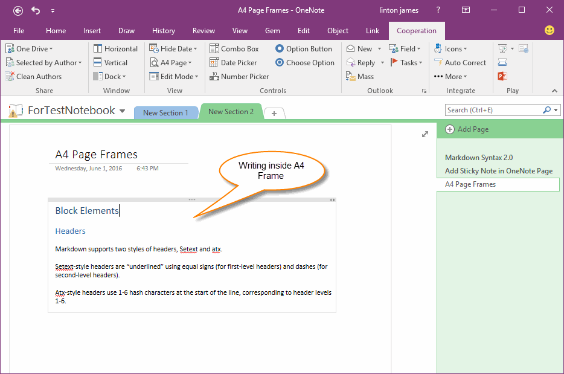This screenshot has height=374, width=564.
Task: Click the back arrow in title bar
Action: (x=18, y=11)
